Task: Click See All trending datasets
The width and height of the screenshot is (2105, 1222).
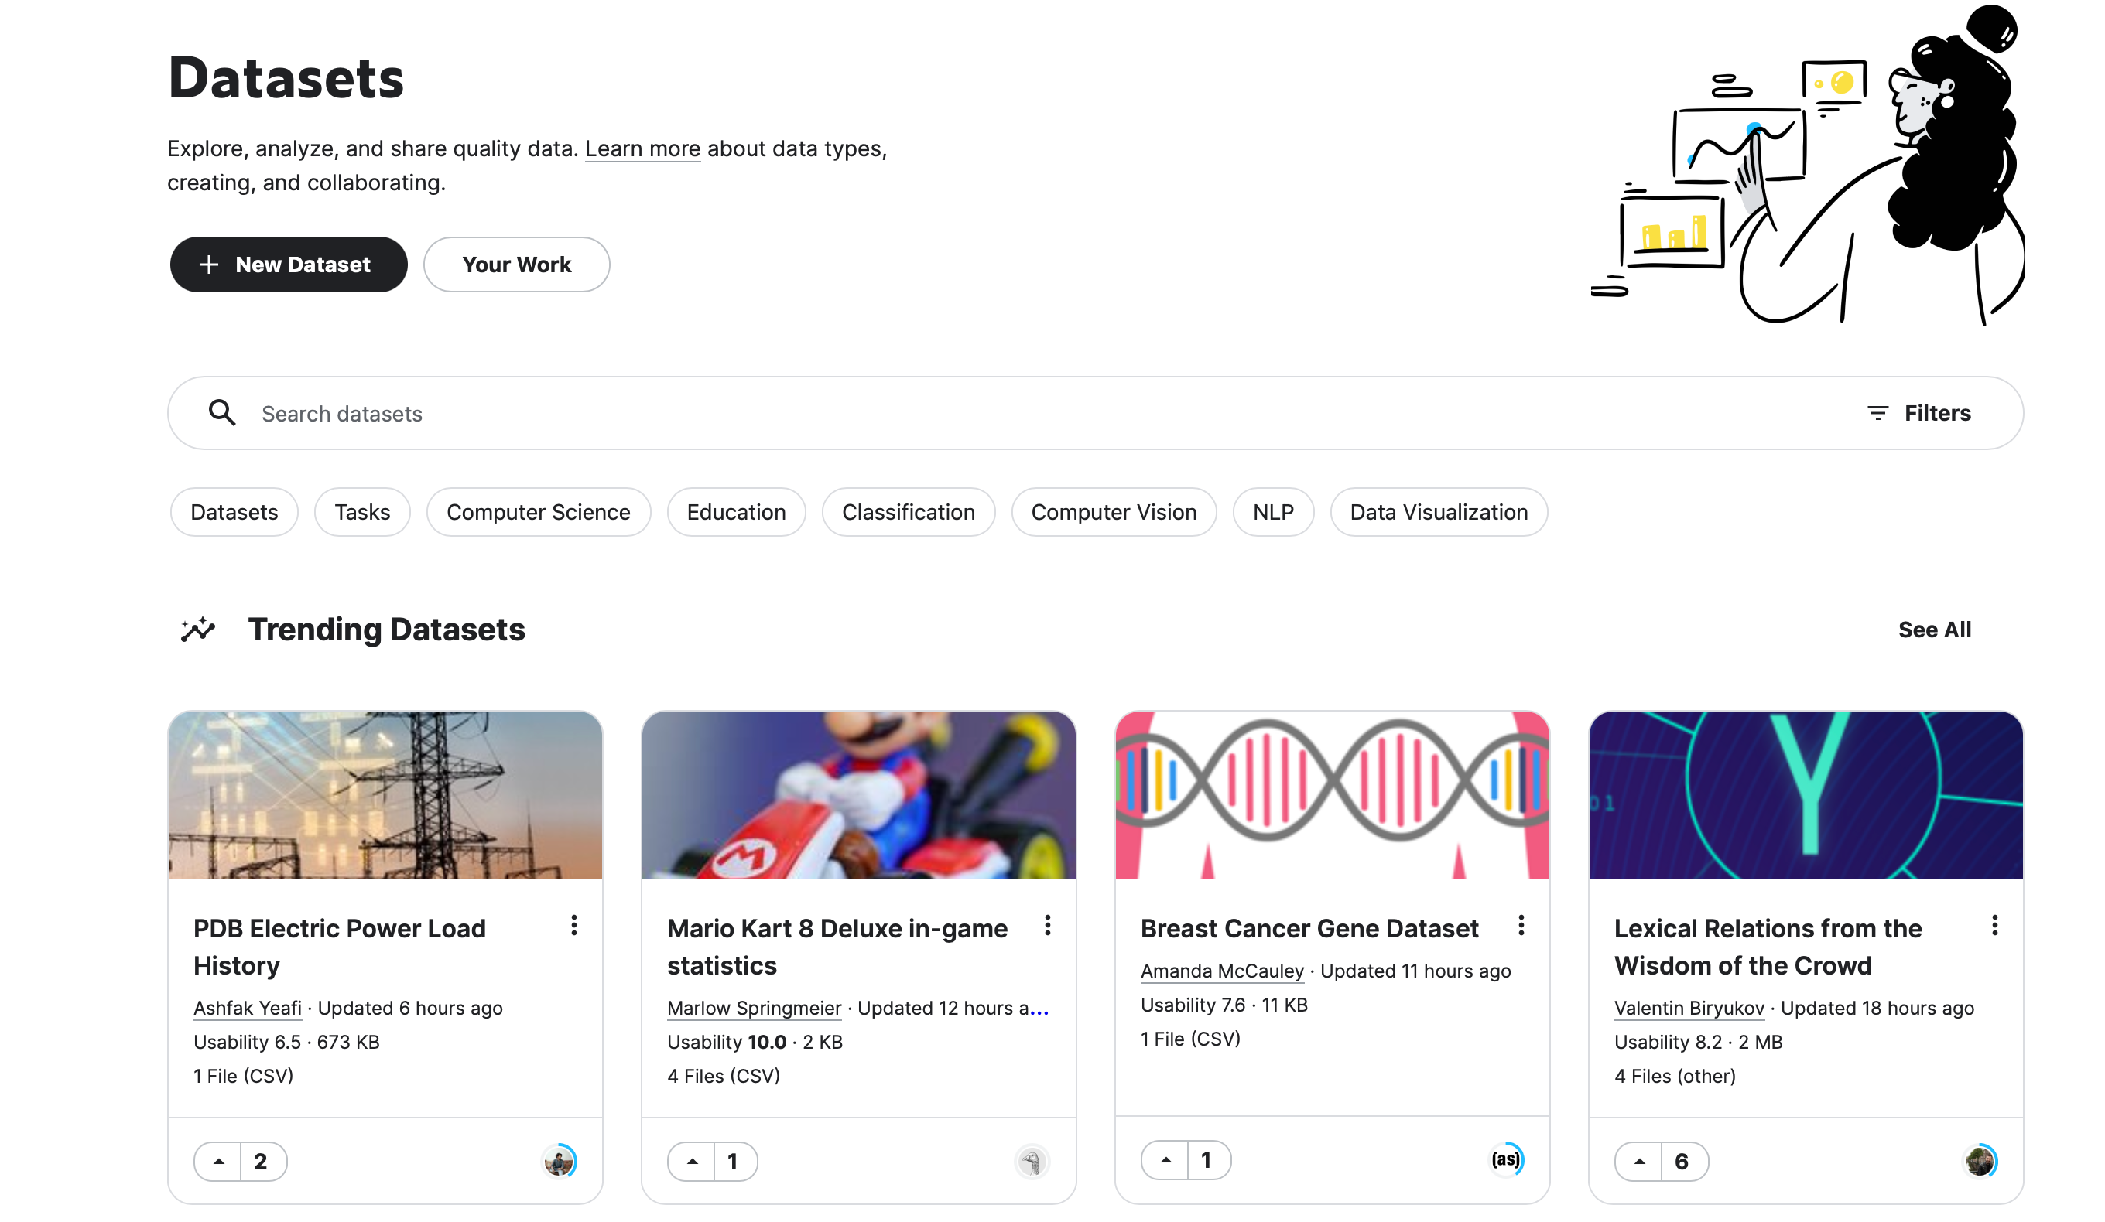Action: pos(1934,630)
